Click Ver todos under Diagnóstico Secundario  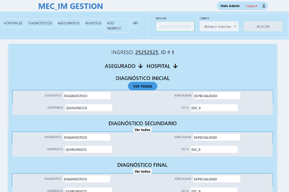[142, 130]
